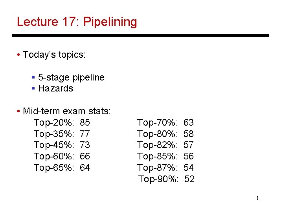The image size is (283, 212).
Task: Click the red bullet beside Today's topics
Action: click(x=18, y=55)
